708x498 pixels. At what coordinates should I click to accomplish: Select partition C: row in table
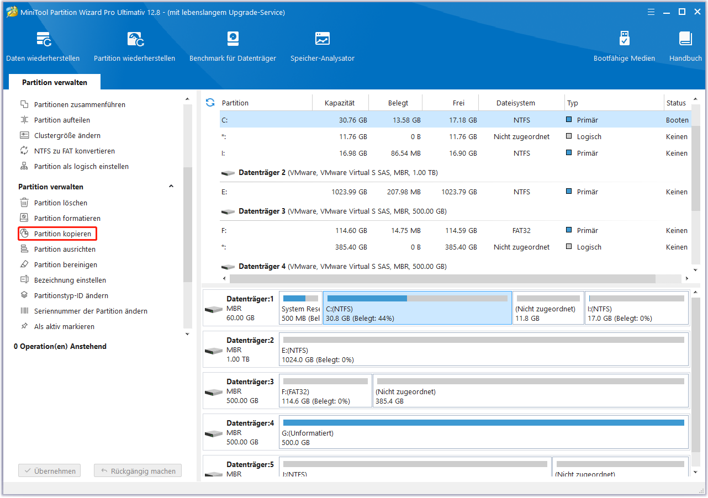[455, 120]
